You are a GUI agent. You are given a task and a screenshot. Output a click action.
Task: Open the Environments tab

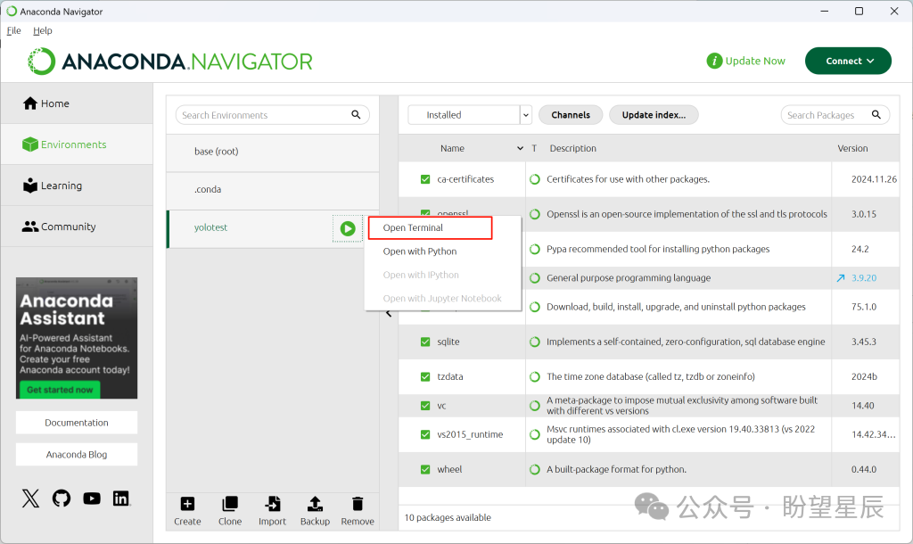tap(77, 144)
